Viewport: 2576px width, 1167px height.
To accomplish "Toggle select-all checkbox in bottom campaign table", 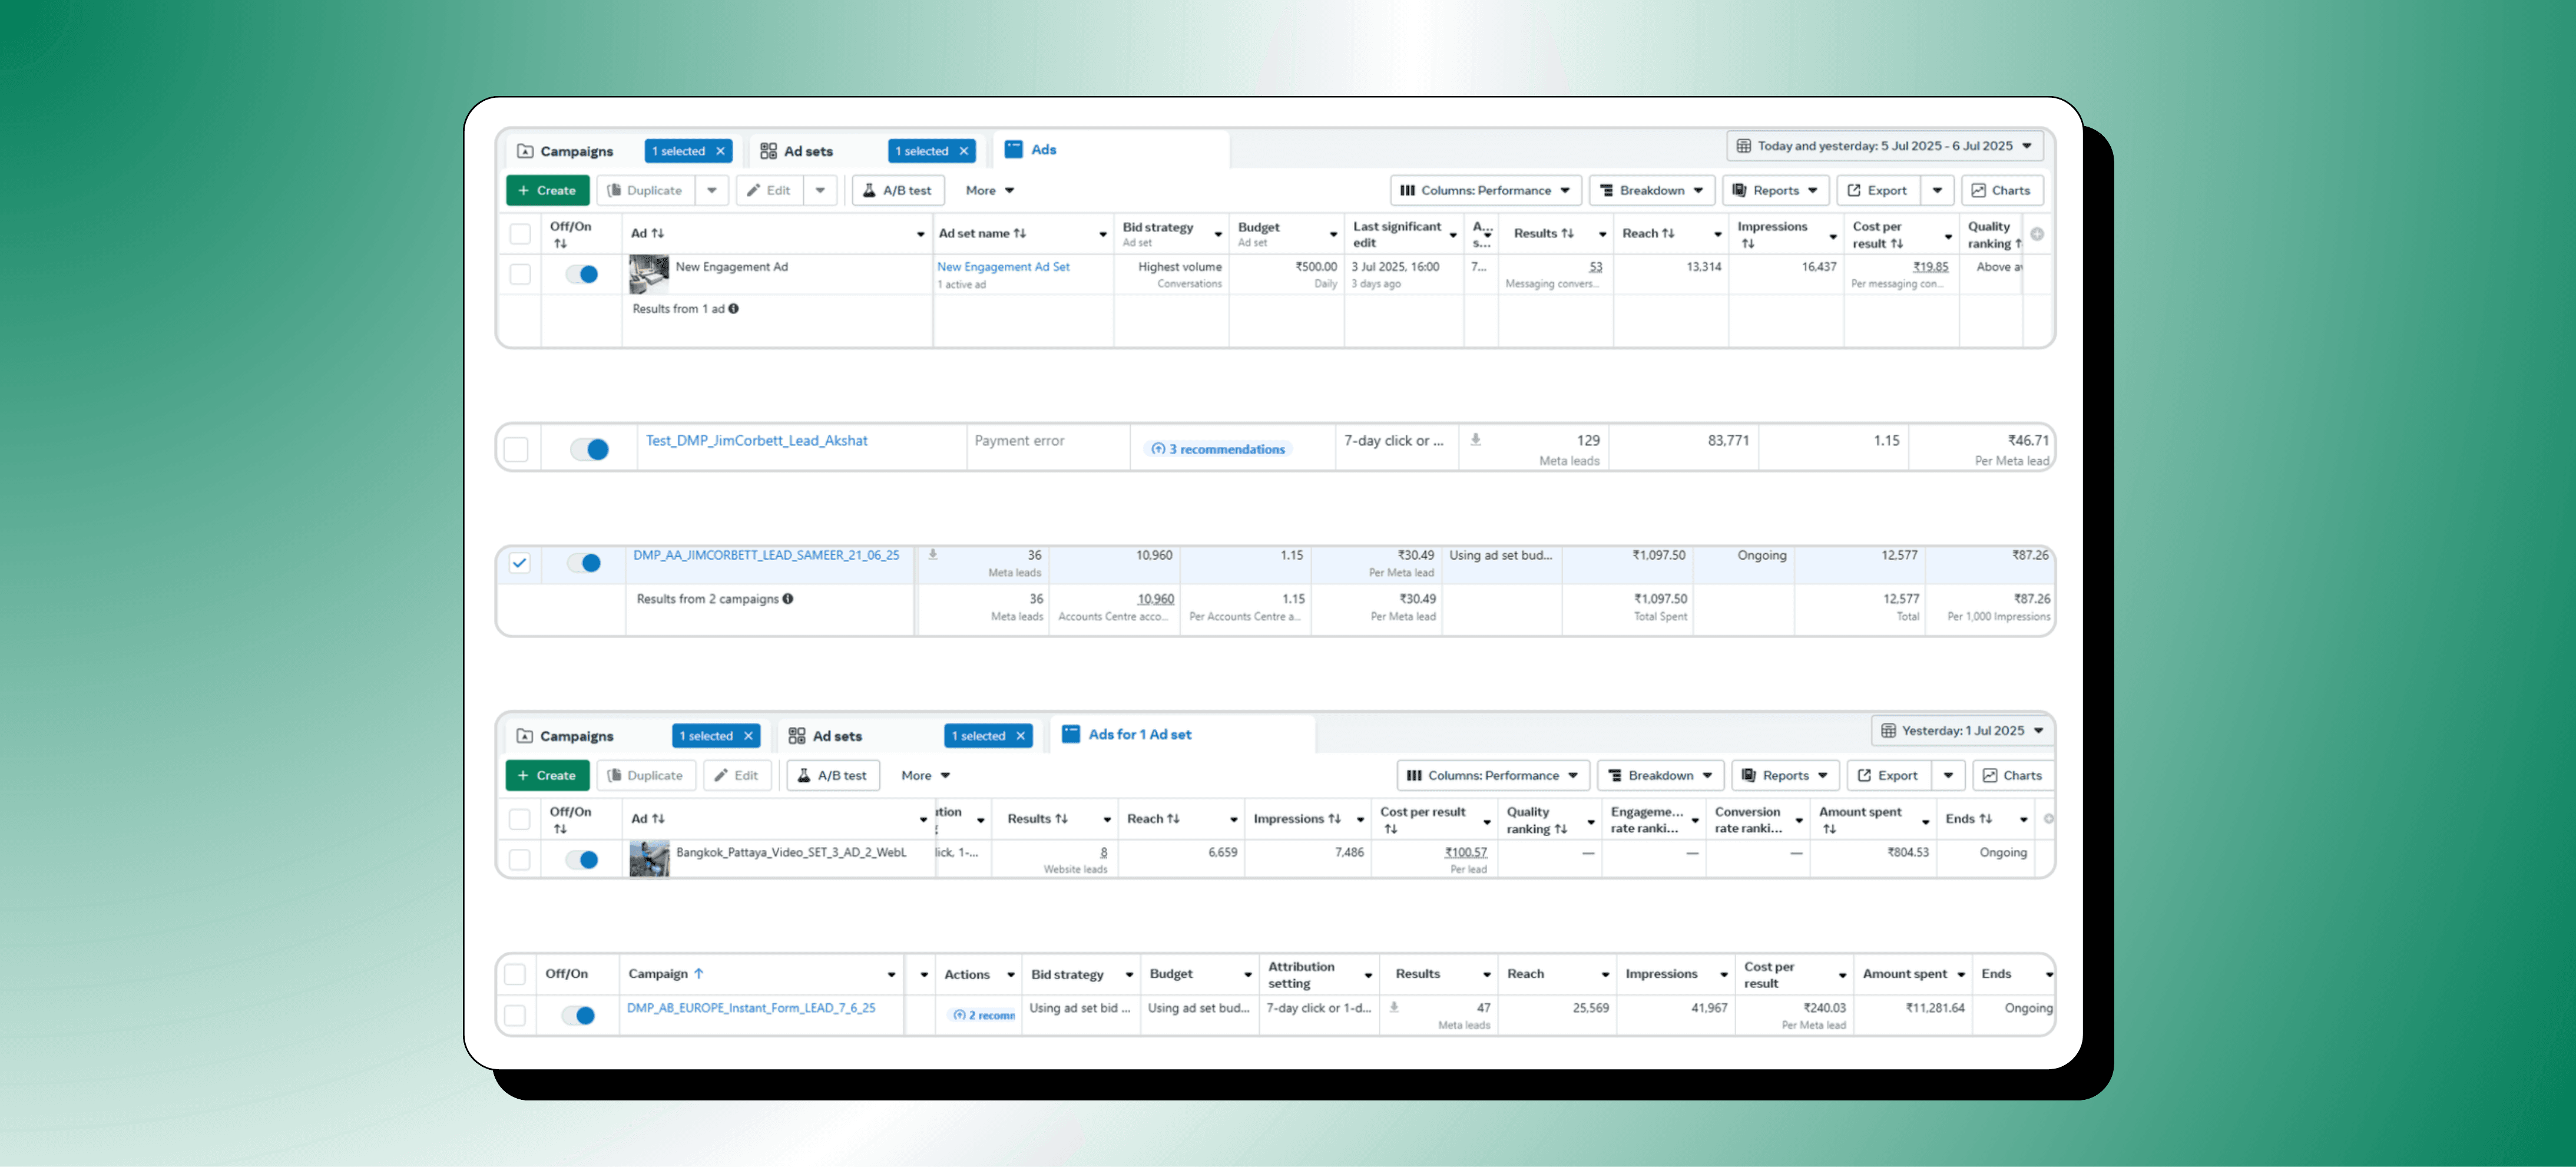I will coord(515,975).
